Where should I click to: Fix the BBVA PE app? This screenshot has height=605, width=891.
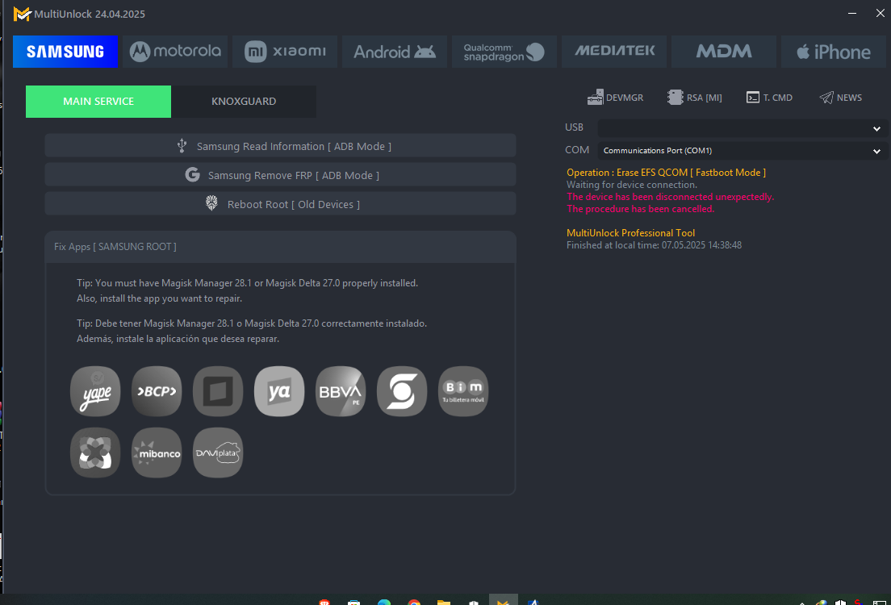point(341,391)
